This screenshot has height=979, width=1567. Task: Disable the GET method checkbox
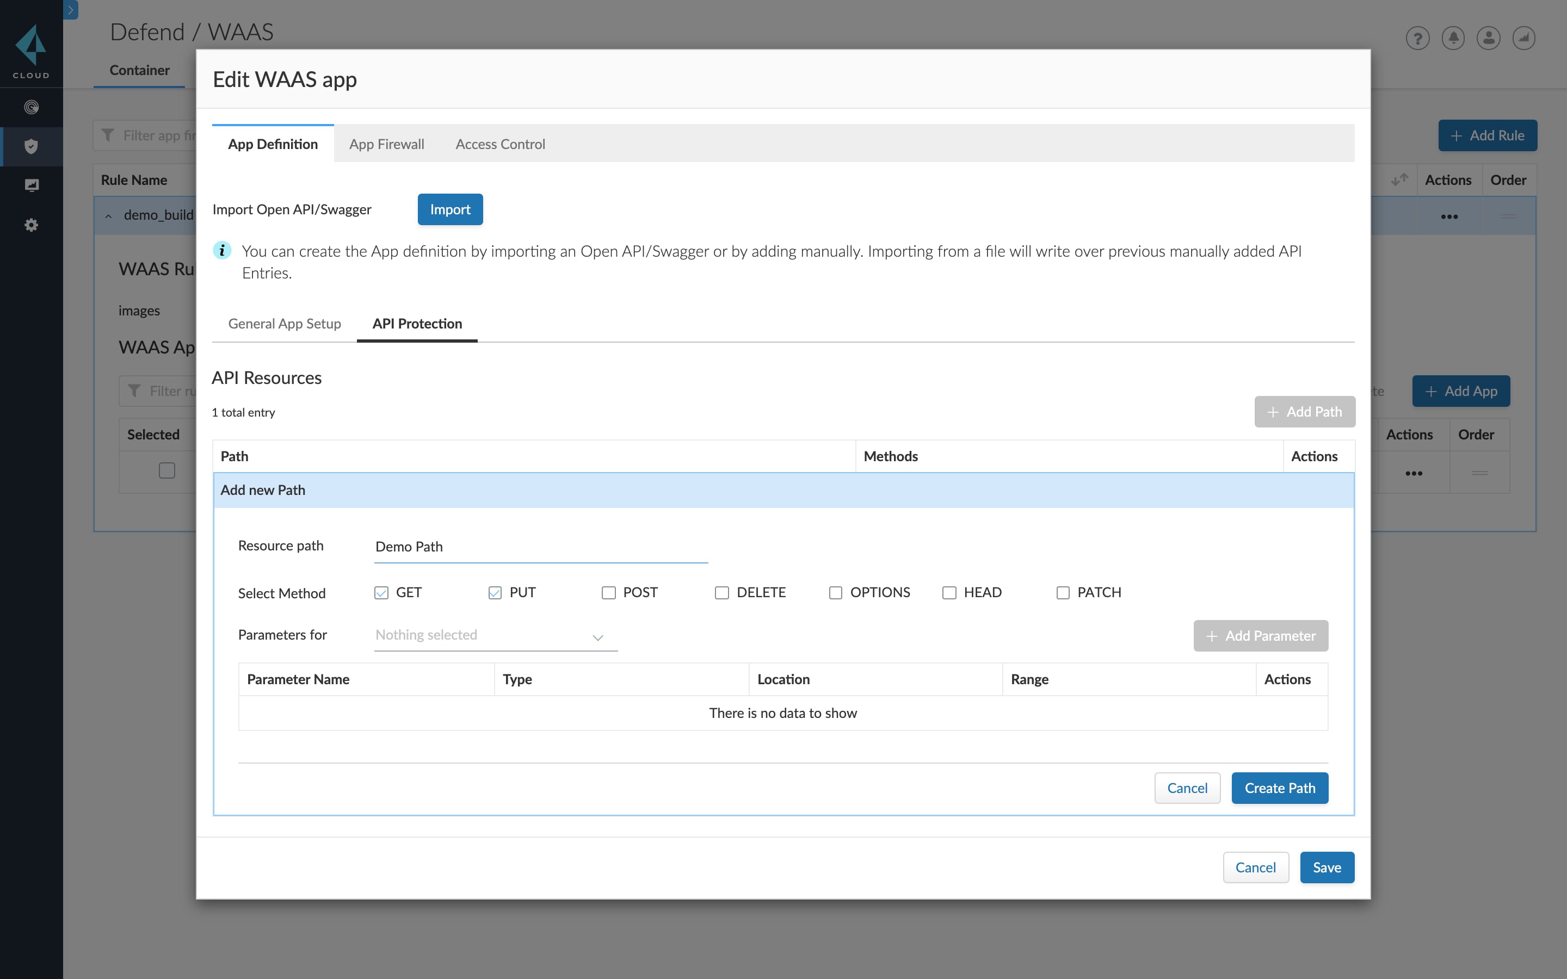pyautogui.click(x=380, y=592)
